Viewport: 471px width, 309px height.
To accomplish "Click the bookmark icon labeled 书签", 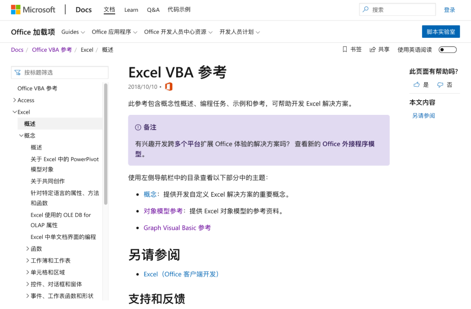I will click(x=345, y=50).
